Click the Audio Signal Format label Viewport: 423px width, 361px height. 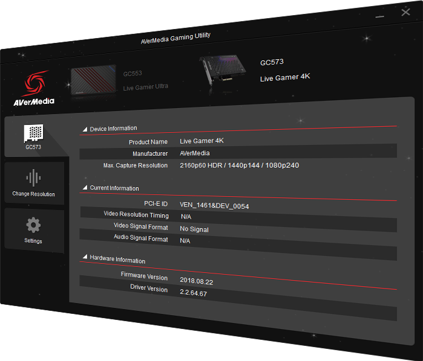point(141,238)
